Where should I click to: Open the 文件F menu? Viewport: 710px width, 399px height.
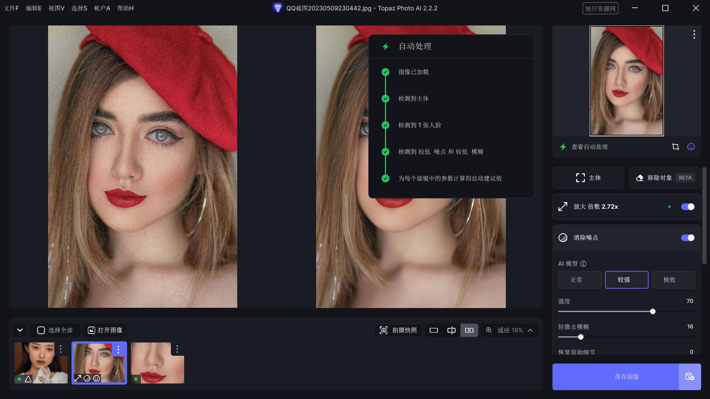click(11, 8)
